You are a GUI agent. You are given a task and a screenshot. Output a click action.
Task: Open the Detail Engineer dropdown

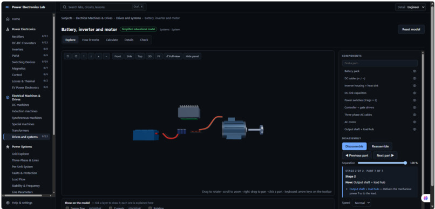pos(410,7)
